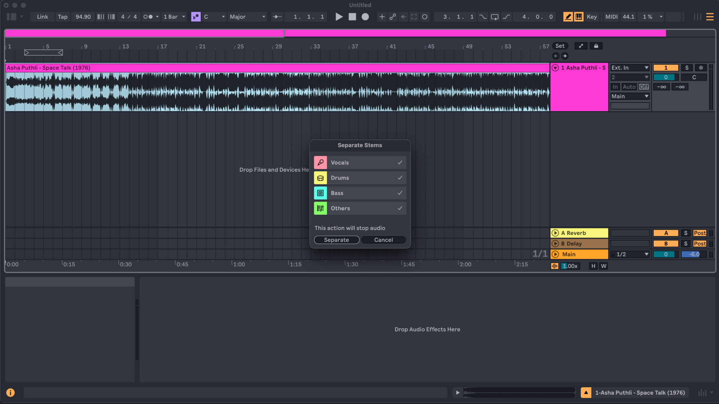Viewport: 719px width, 404px height.
Task: Click the Drums icon in the stems dialog
Action: (x=321, y=178)
